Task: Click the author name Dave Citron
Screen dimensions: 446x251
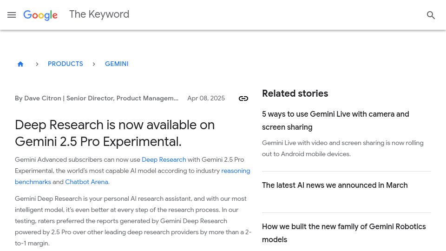Action: pos(43,98)
